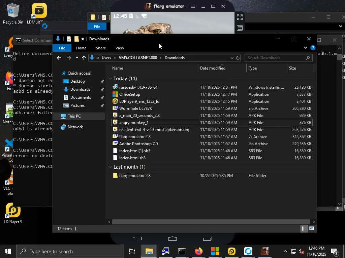This screenshot has height=258, width=345.
Task: Sort by Date modified column header
Action: tap(213, 68)
